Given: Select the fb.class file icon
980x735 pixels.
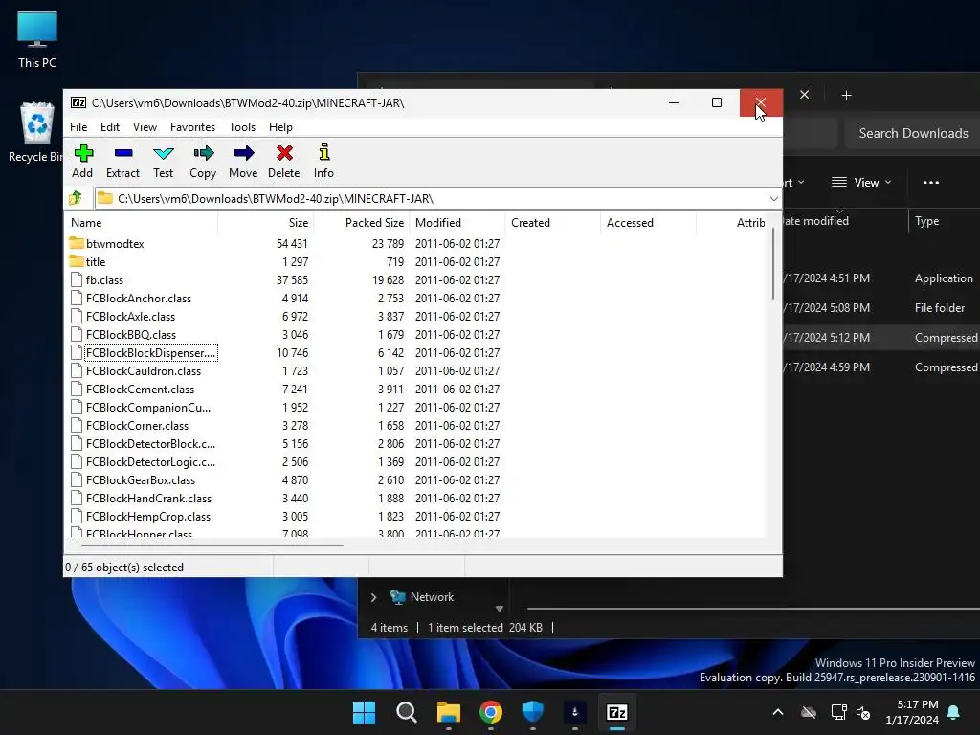Looking at the screenshot, I should click(x=77, y=279).
